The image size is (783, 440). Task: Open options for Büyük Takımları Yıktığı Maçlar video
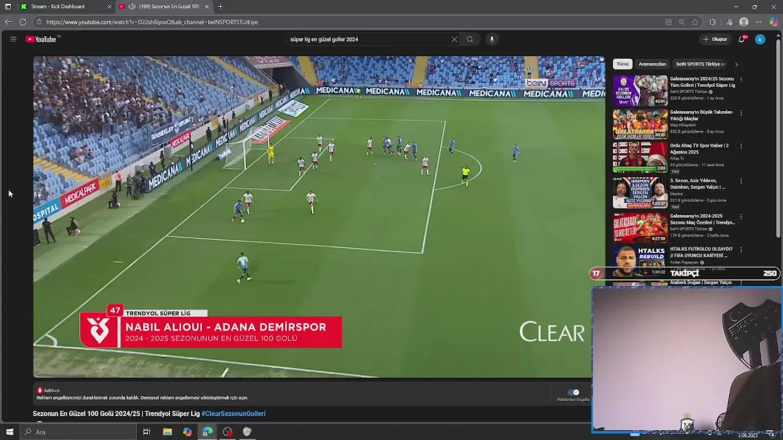pos(741,113)
